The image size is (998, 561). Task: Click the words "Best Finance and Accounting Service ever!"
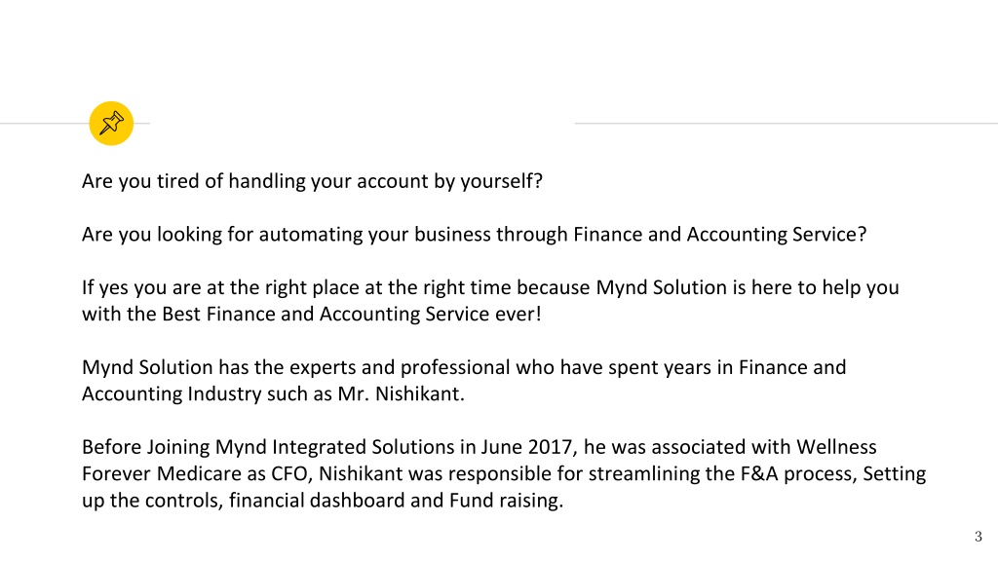[351, 315]
